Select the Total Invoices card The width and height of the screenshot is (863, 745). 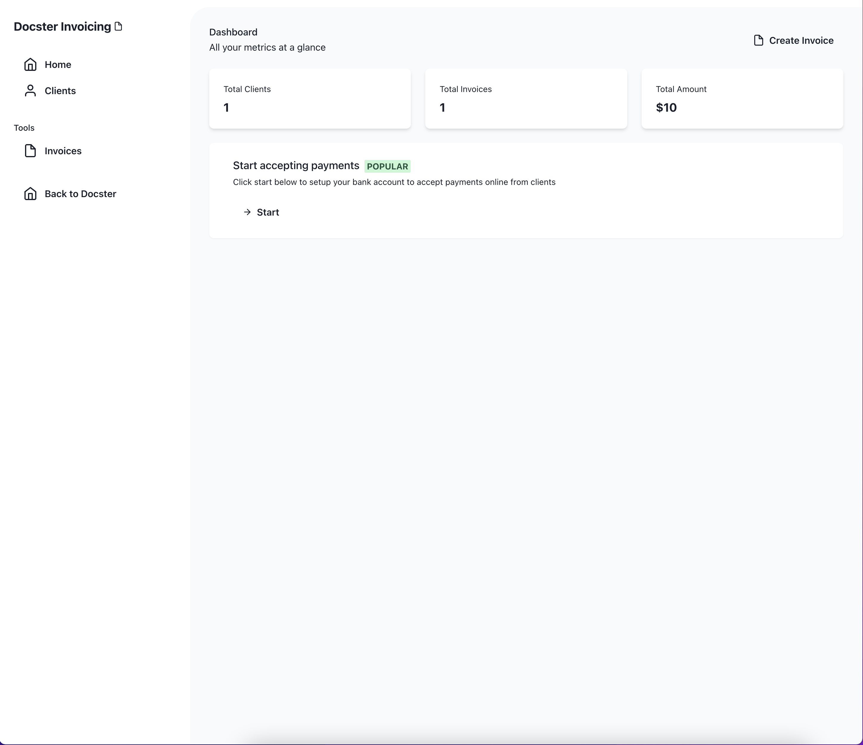[x=526, y=99]
